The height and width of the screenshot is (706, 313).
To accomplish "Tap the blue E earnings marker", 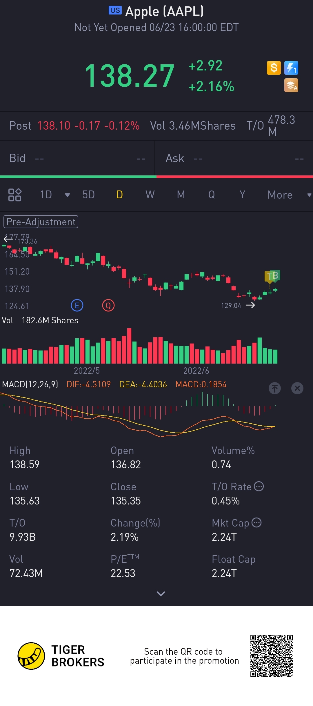I will (77, 305).
